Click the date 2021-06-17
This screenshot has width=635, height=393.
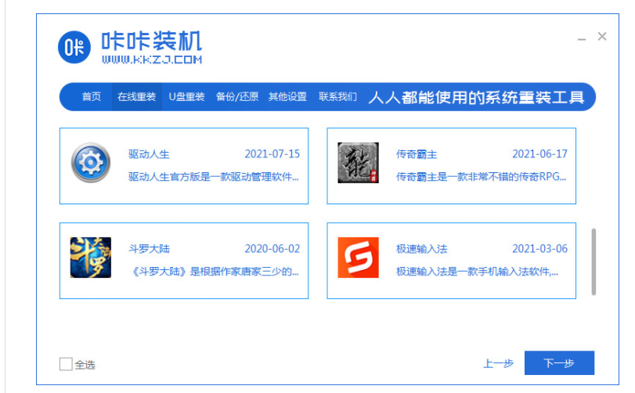(539, 153)
